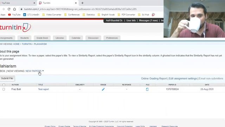This screenshot has width=225, height=127.
Task: Close the YouTube tab
Action: pos(34,3)
